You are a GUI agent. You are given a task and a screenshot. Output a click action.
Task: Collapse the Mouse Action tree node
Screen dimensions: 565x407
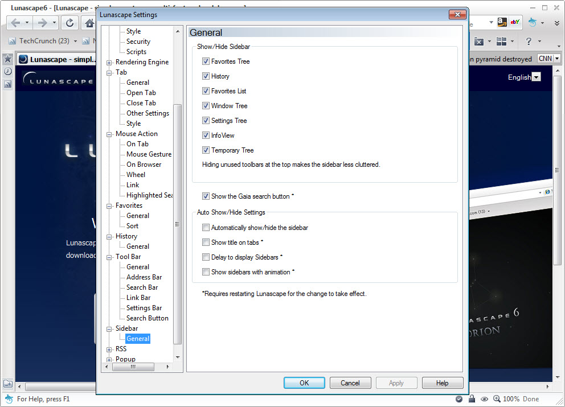pyautogui.click(x=109, y=134)
